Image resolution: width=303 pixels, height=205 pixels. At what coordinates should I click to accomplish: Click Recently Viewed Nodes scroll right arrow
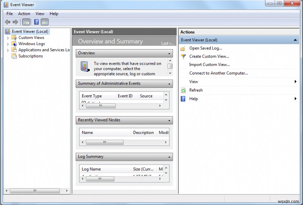coord(166,142)
